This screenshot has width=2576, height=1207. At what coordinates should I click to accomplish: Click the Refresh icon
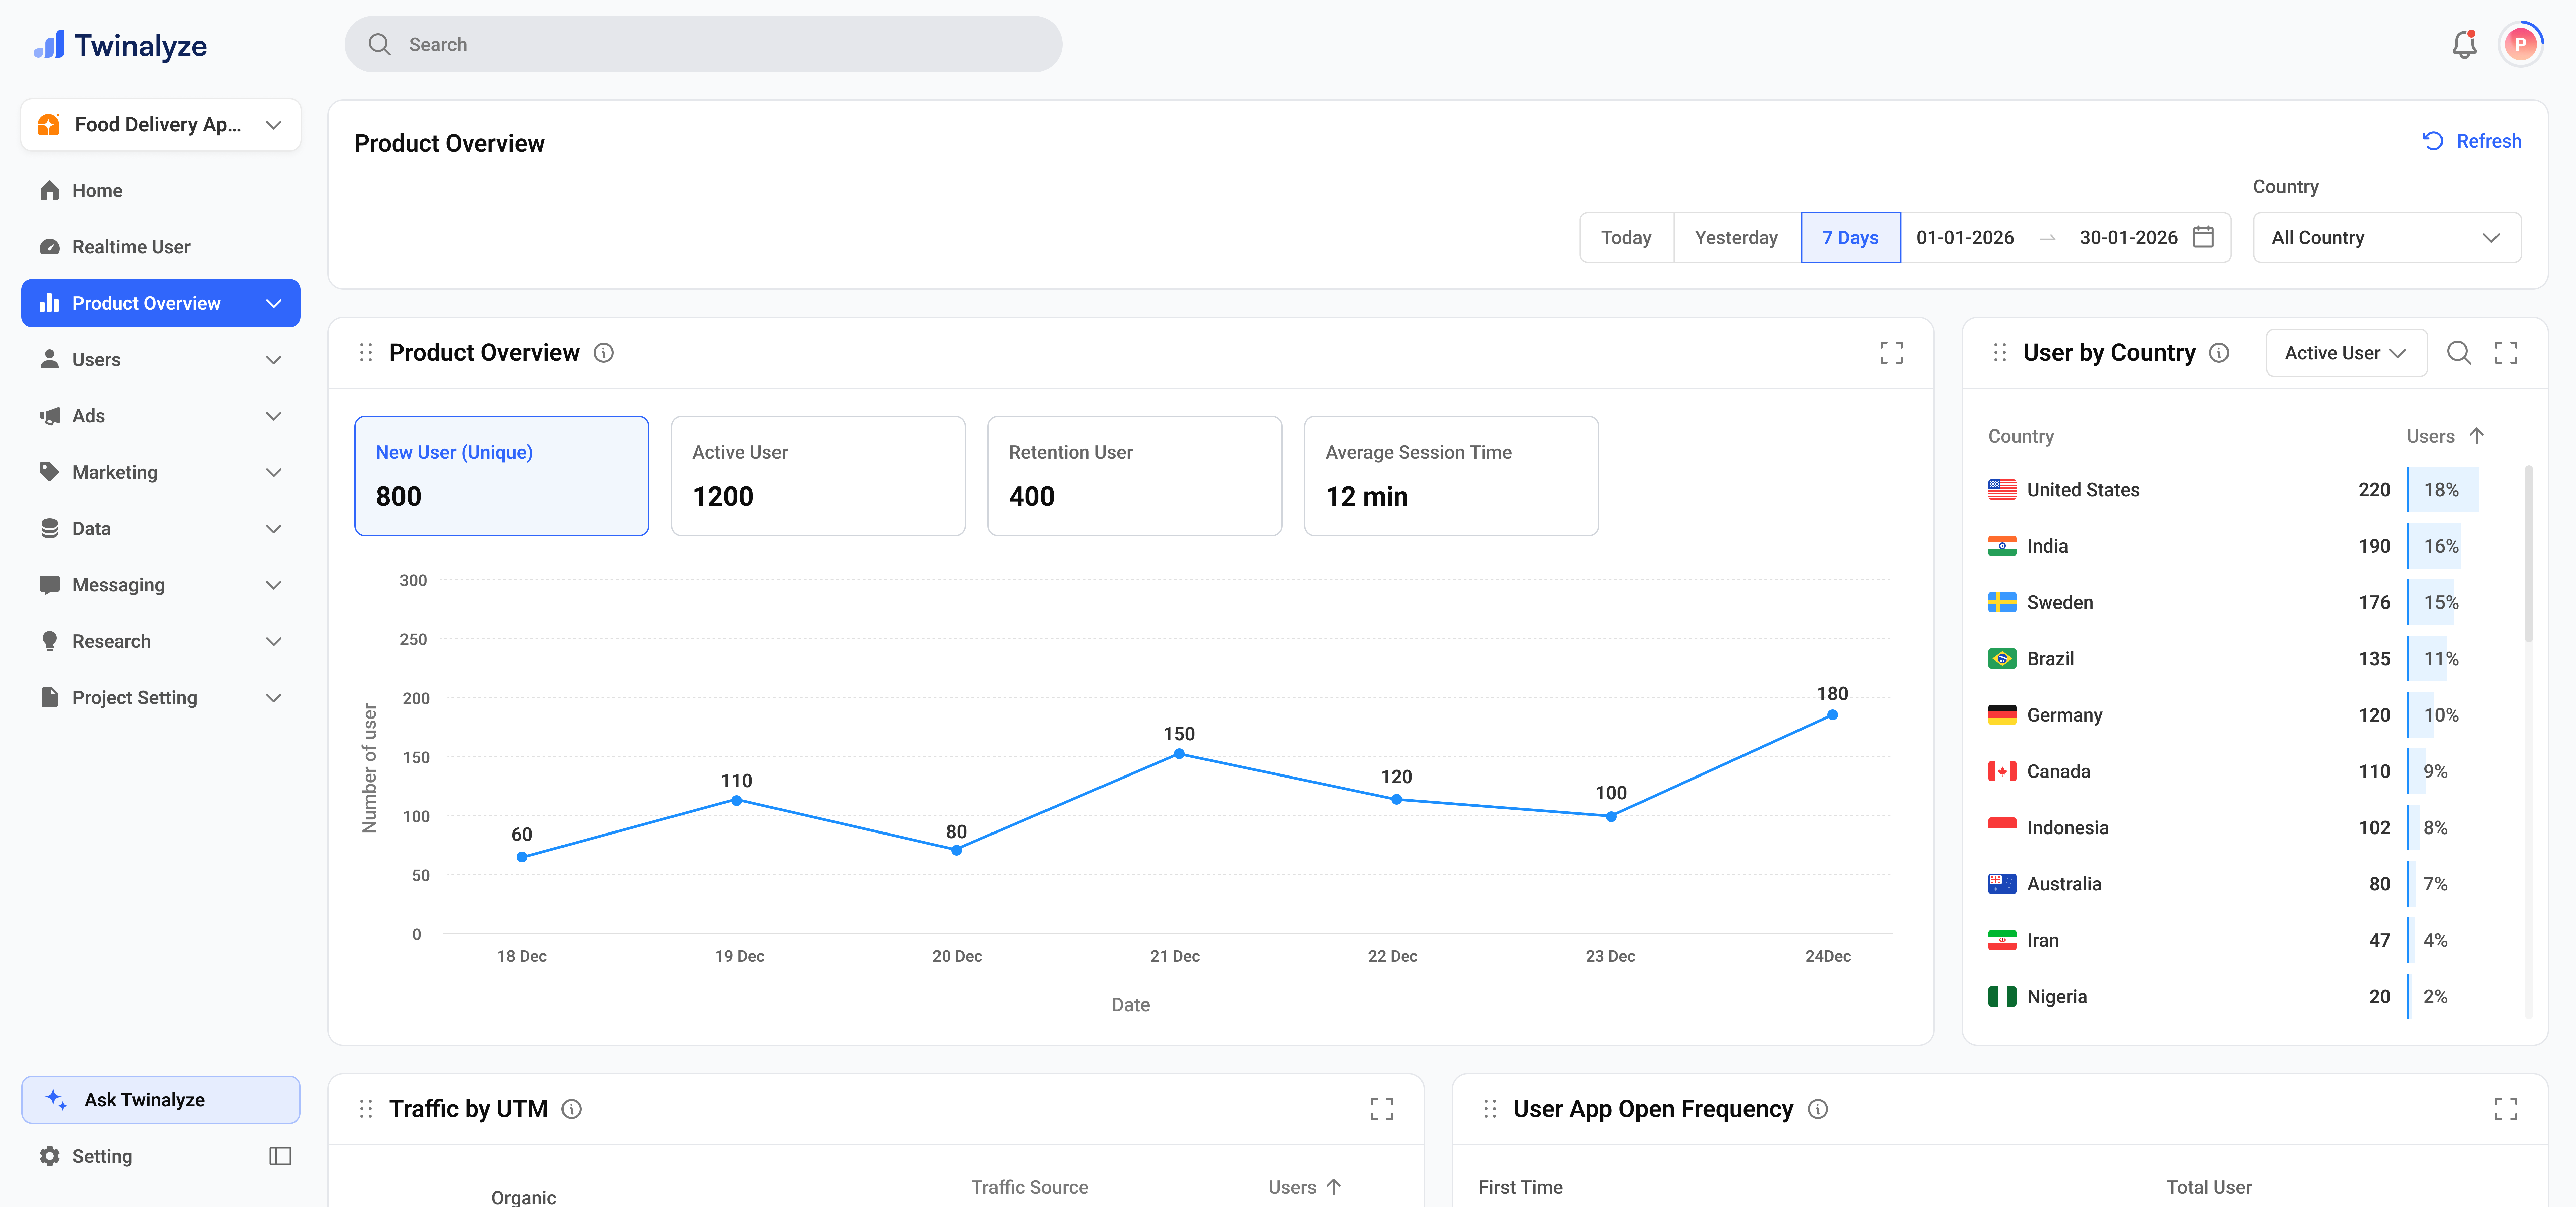pos(2433,141)
